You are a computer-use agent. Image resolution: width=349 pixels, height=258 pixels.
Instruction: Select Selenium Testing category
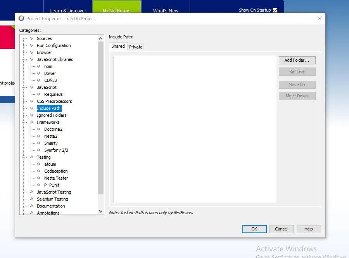point(52,199)
